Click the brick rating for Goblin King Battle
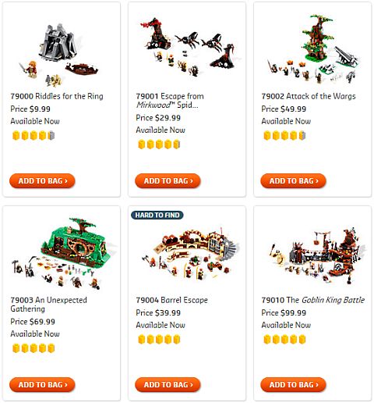The image size is (374, 403). point(284,340)
